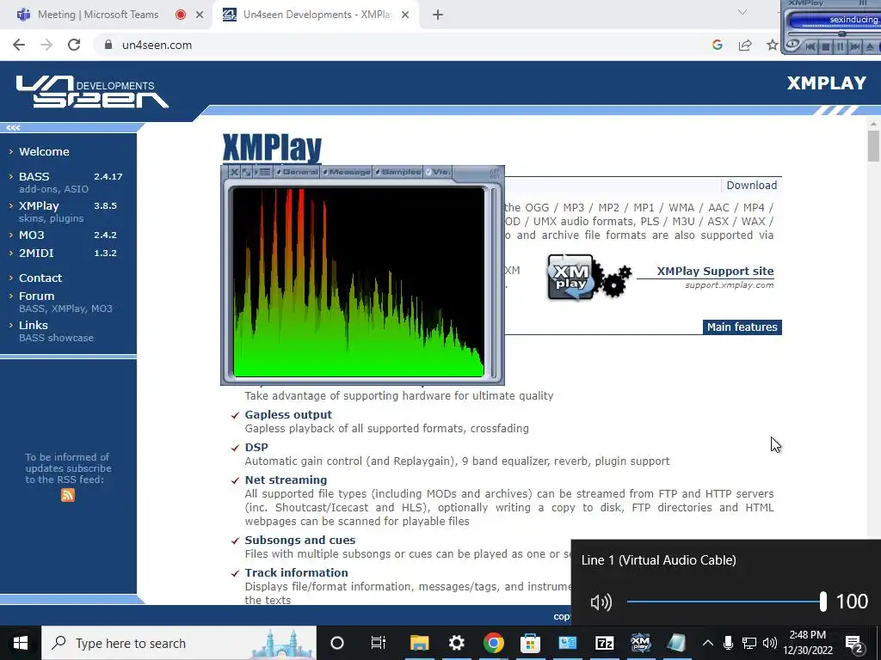Close the Un4seen Developments browser tab

point(405,15)
